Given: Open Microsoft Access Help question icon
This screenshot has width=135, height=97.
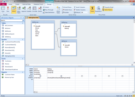Looking at the screenshot, I should [134, 4].
